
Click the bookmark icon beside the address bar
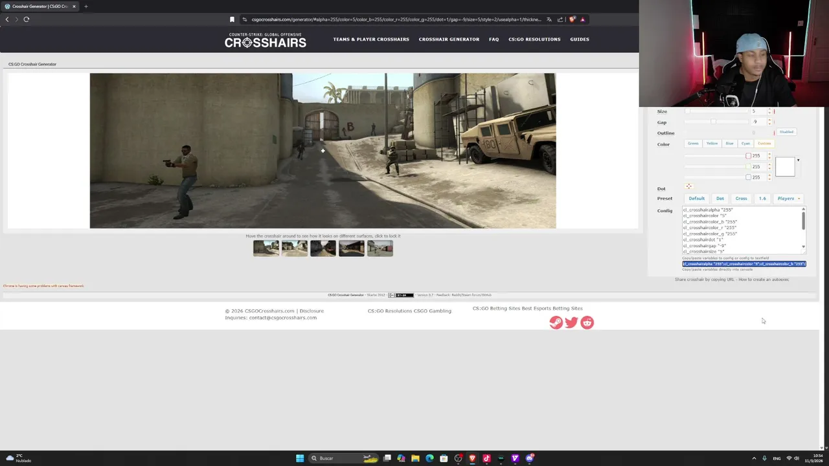click(x=232, y=19)
